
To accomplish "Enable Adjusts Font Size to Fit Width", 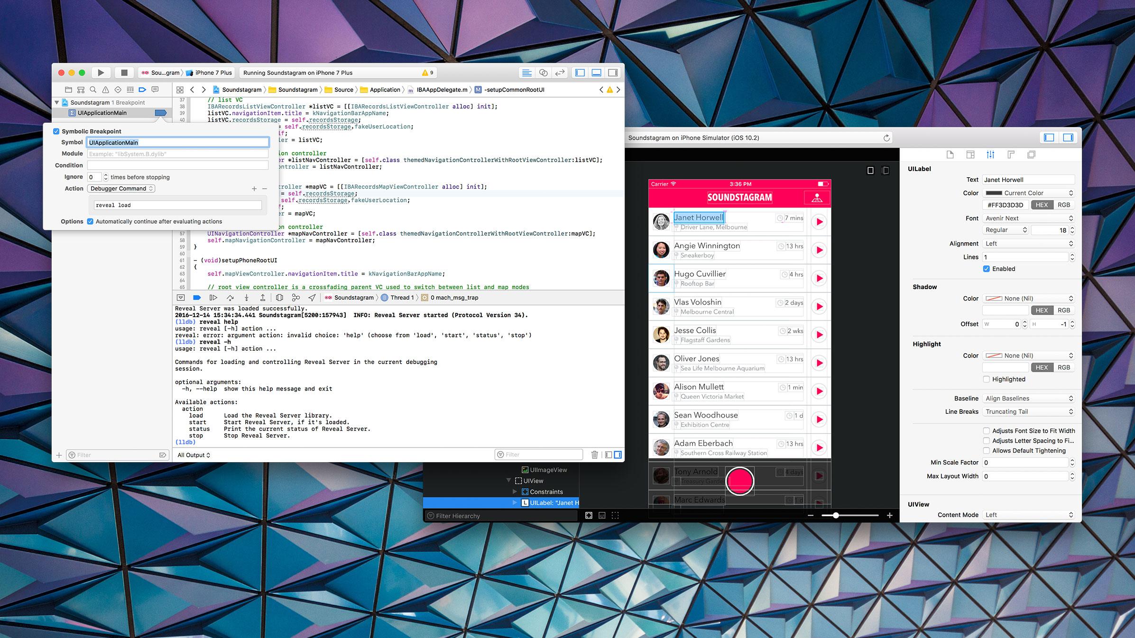I will click(x=987, y=431).
